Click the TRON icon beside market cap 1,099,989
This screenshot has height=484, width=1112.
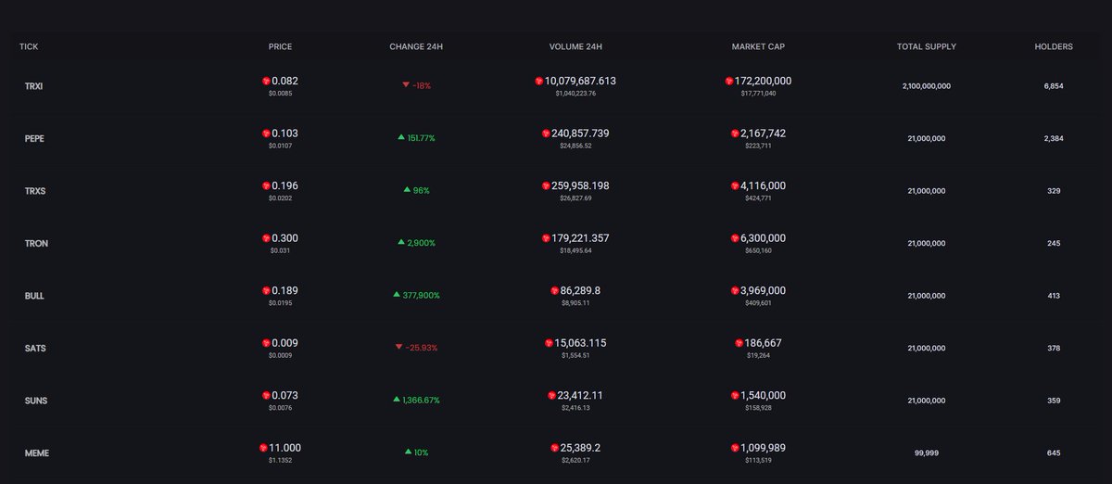tap(734, 448)
